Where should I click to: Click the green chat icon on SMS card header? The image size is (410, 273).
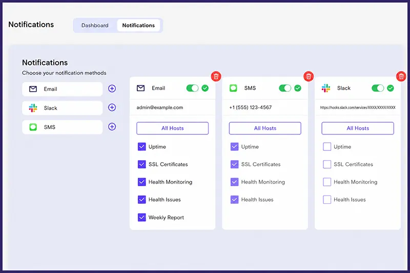click(233, 88)
